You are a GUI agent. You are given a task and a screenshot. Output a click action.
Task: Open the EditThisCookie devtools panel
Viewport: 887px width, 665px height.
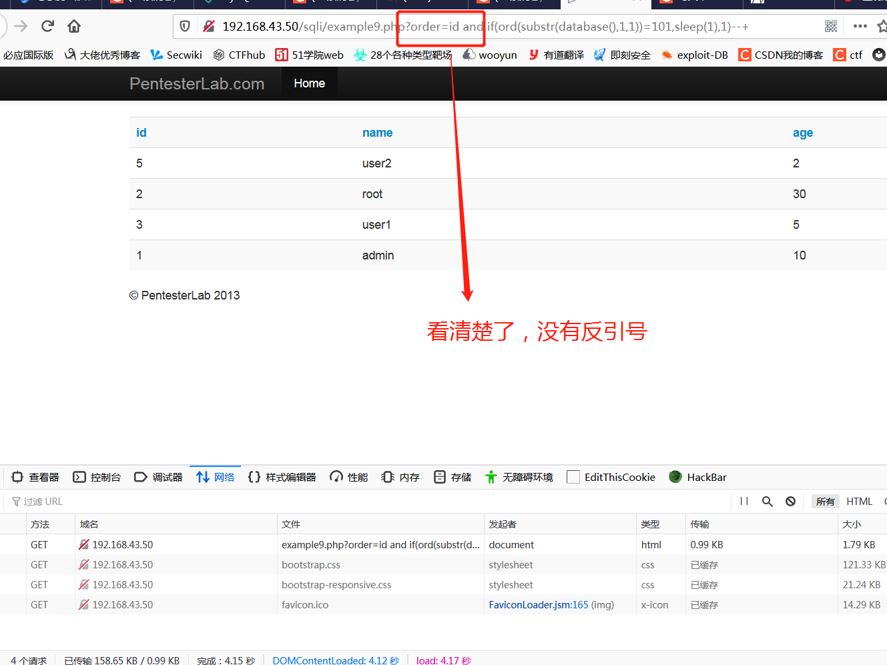[611, 477]
